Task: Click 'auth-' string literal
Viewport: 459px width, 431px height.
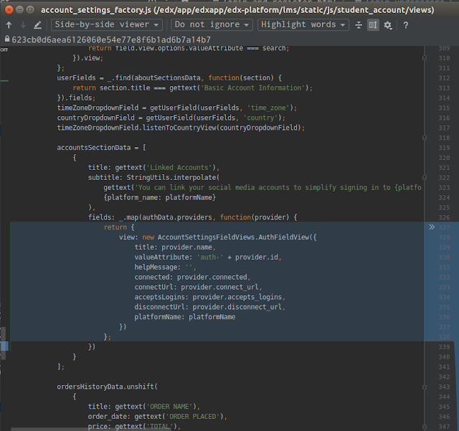Action: click(210, 257)
